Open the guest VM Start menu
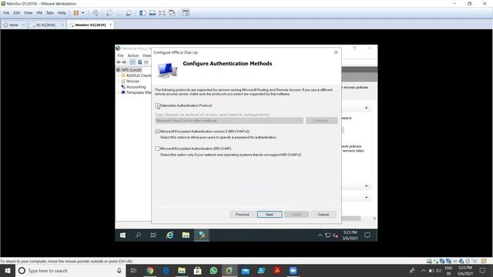Viewport: 493px width, 277px height. coord(122,235)
